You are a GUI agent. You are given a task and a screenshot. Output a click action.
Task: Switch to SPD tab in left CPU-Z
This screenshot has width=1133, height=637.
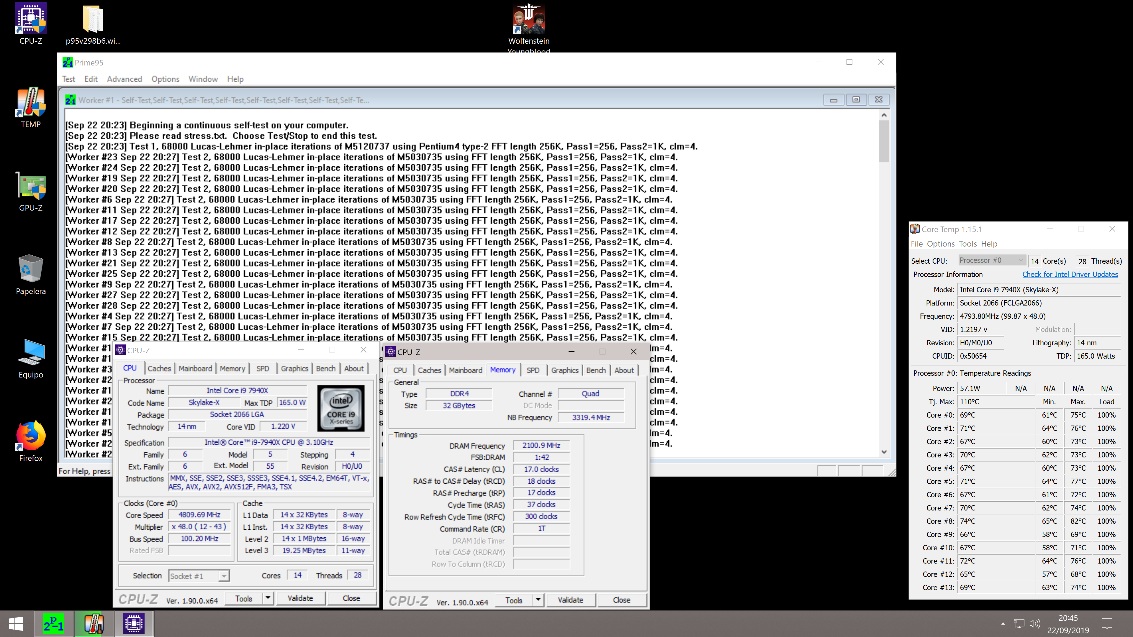[263, 368]
